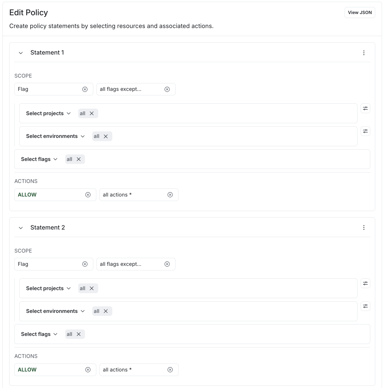Clear the ALLOW effect token in Statement 2
The height and width of the screenshot is (388, 386).
[x=88, y=369]
